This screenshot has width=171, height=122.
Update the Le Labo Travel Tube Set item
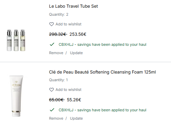76,53
